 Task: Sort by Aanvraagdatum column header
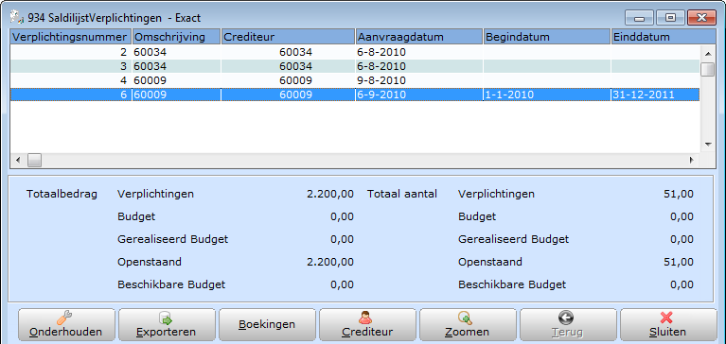[x=419, y=37]
